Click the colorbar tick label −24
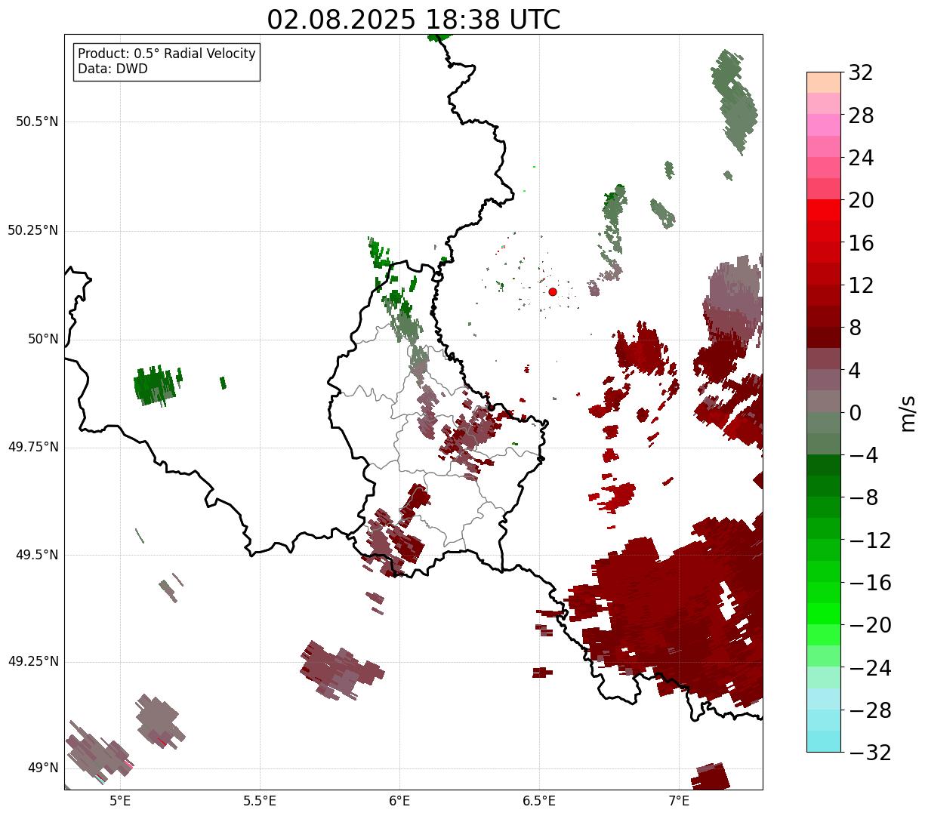The height and width of the screenshot is (816, 925). (x=870, y=668)
